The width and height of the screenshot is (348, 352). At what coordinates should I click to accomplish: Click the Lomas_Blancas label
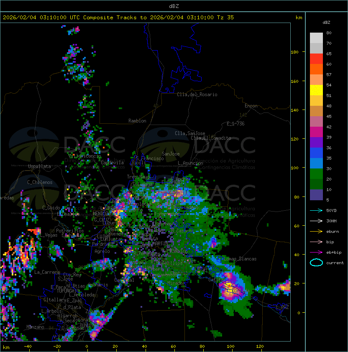tap(240, 259)
